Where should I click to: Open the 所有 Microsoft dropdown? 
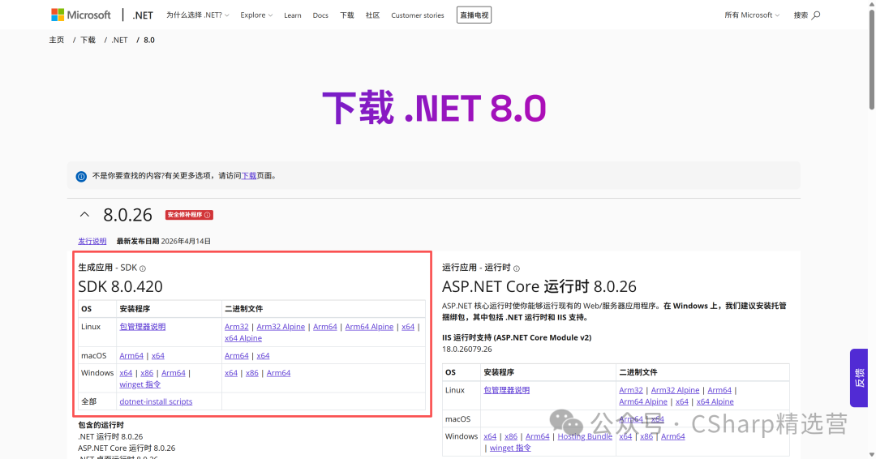(x=751, y=15)
